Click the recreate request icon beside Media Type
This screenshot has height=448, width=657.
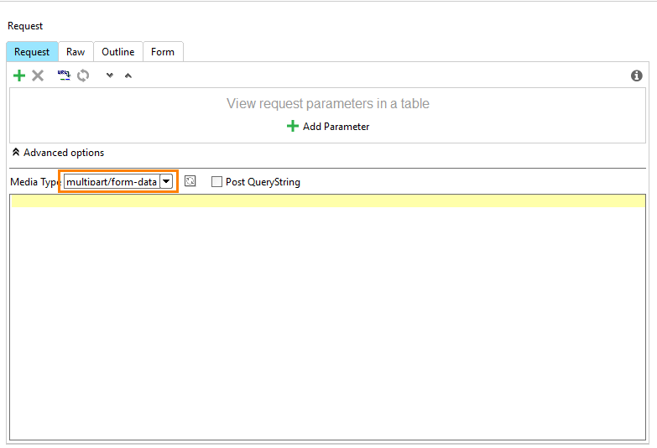click(190, 181)
